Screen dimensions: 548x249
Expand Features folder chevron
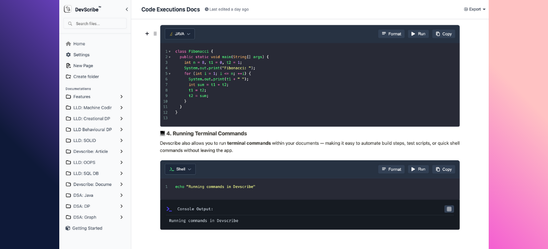122,97
